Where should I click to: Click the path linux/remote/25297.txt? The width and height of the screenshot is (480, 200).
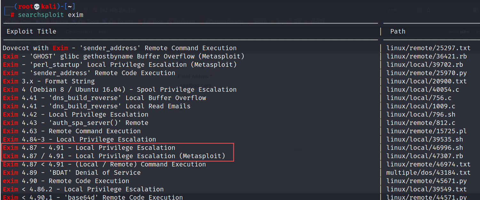point(428,48)
